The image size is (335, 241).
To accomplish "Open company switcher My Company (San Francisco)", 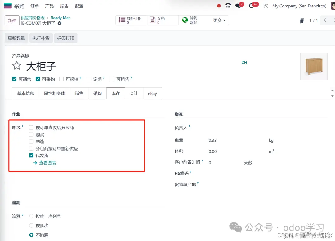I will [299, 6].
